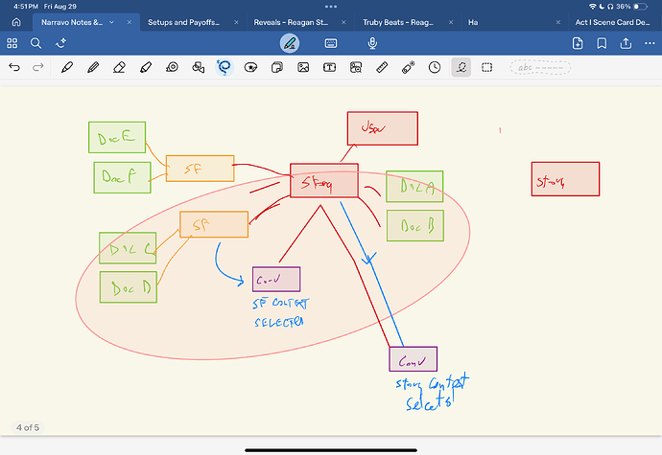
Task: Select the Eraser tool
Action: coord(119,68)
